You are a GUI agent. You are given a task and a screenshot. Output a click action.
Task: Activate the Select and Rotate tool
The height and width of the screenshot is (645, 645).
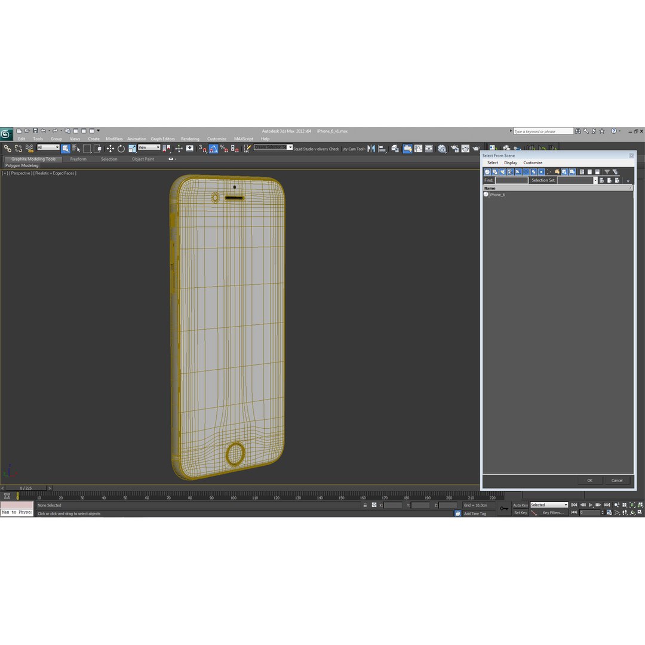click(x=121, y=149)
